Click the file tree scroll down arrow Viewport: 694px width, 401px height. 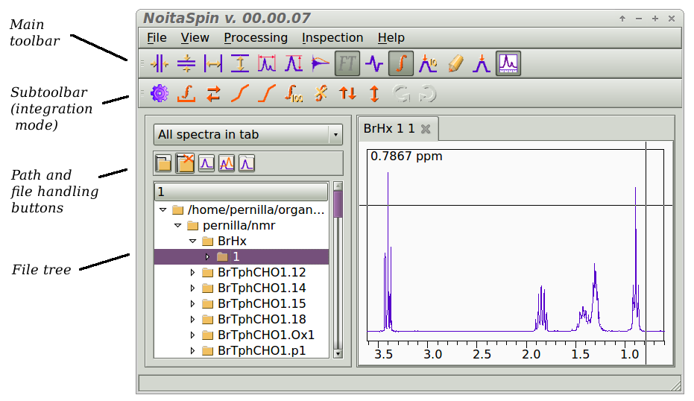click(338, 353)
